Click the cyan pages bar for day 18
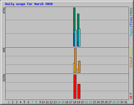This screenshot has width=134, height=105. click(x=75, y=38)
